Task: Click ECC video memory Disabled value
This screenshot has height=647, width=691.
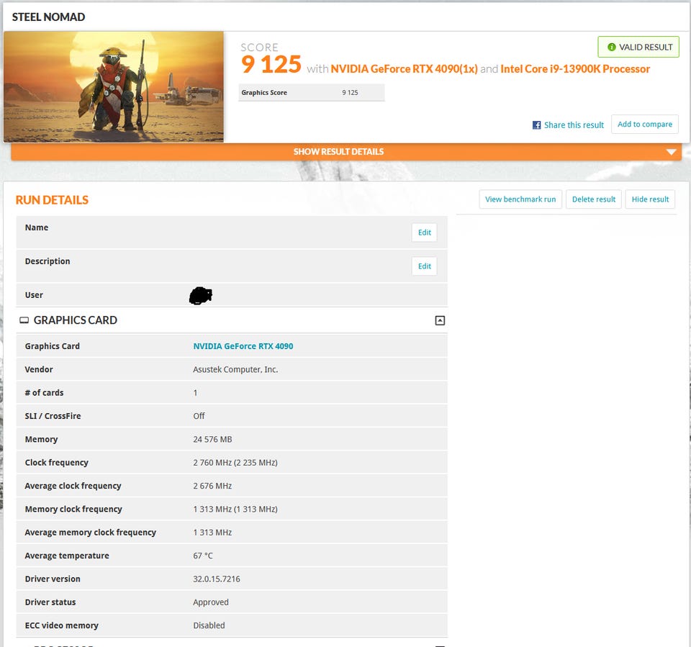Action: point(209,626)
